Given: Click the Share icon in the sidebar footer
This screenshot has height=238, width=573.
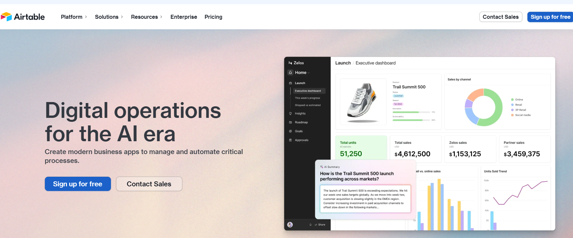Looking at the screenshot, I should 316,225.
